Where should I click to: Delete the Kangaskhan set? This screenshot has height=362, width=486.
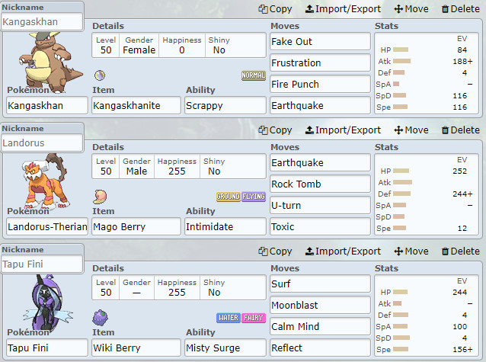[461, 9]
